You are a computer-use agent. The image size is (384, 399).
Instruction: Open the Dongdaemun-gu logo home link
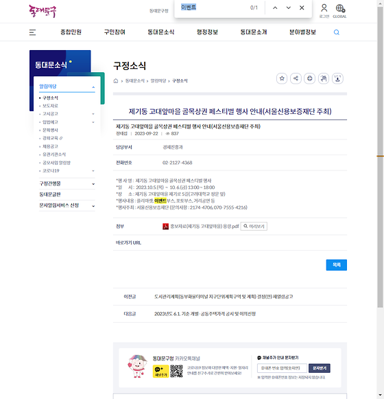pyautogui.click(x=43, y=11)
